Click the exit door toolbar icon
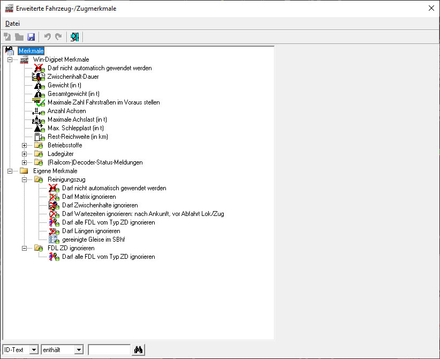The width and height of the screenshot is (440, 359). pos(74,37)
